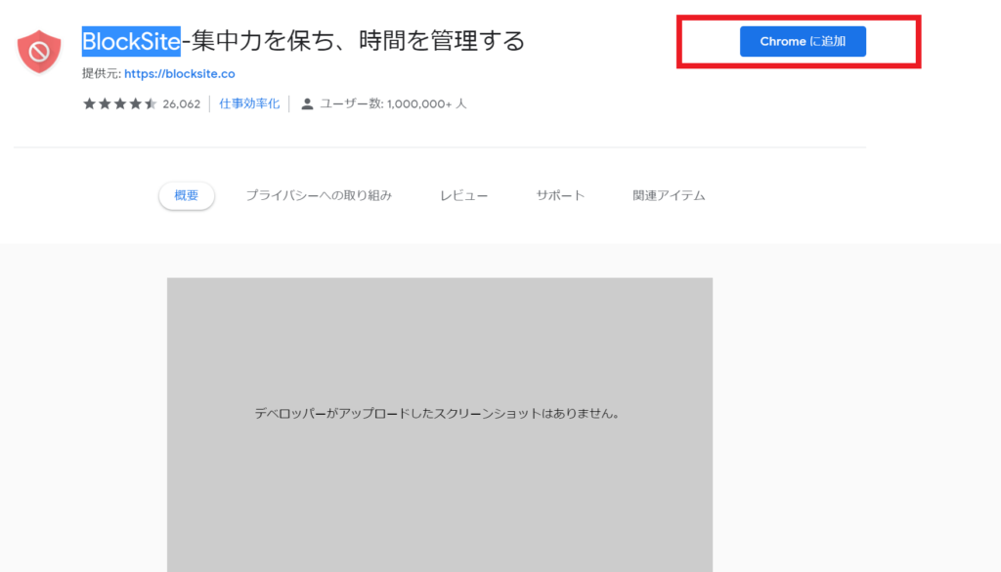Click the 'Chrome に追加' button
The width and height of the screenshot is (1001, 572).
803,41
